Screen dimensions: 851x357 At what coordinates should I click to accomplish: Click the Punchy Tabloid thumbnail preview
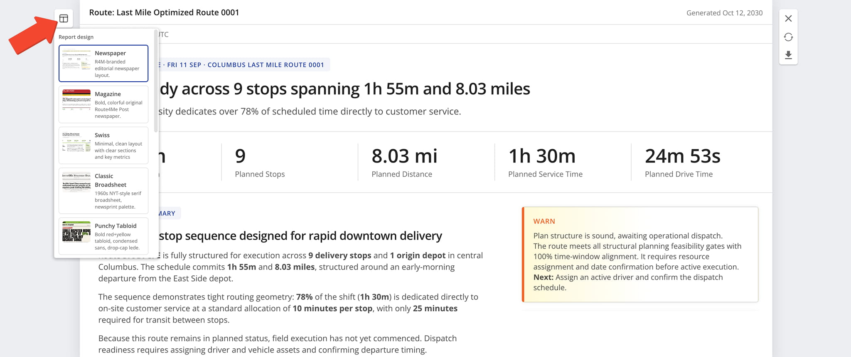[76, 232]
